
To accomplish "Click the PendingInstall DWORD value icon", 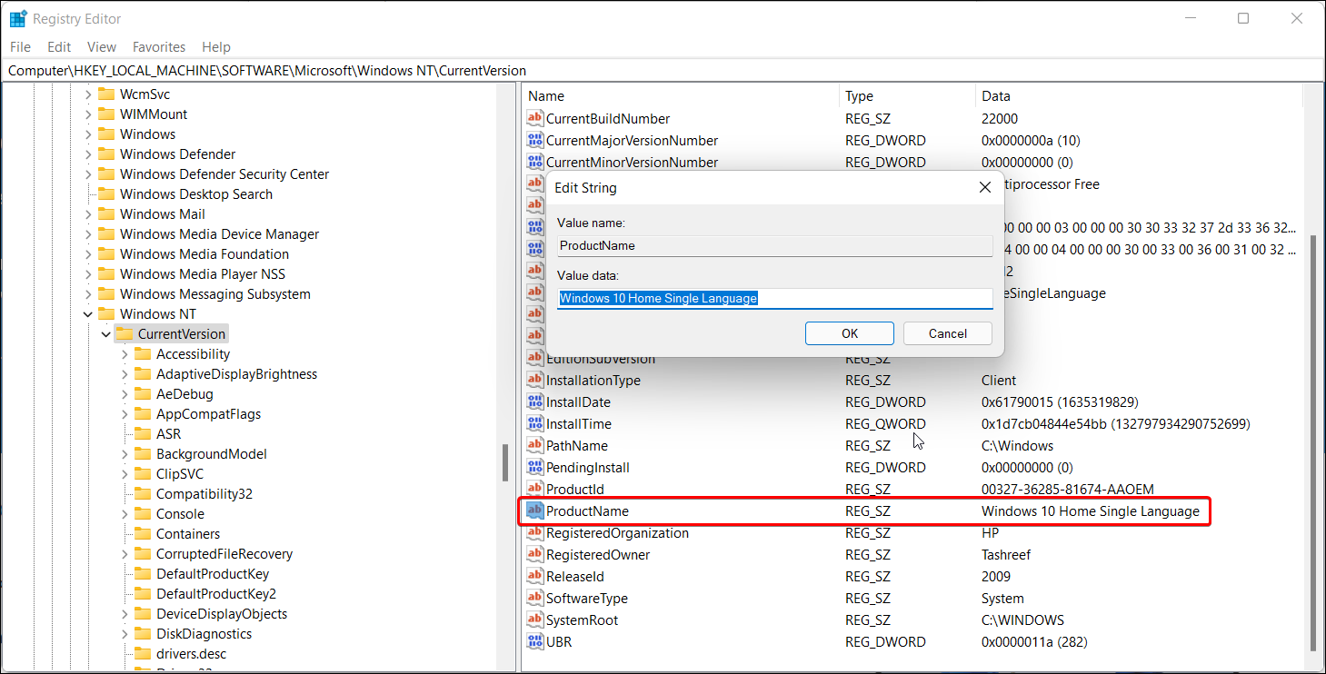I will (535, 468).
